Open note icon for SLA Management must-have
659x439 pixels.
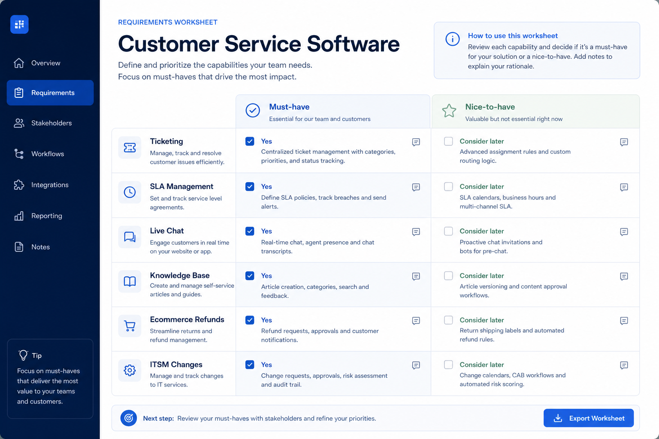[416, 187]
